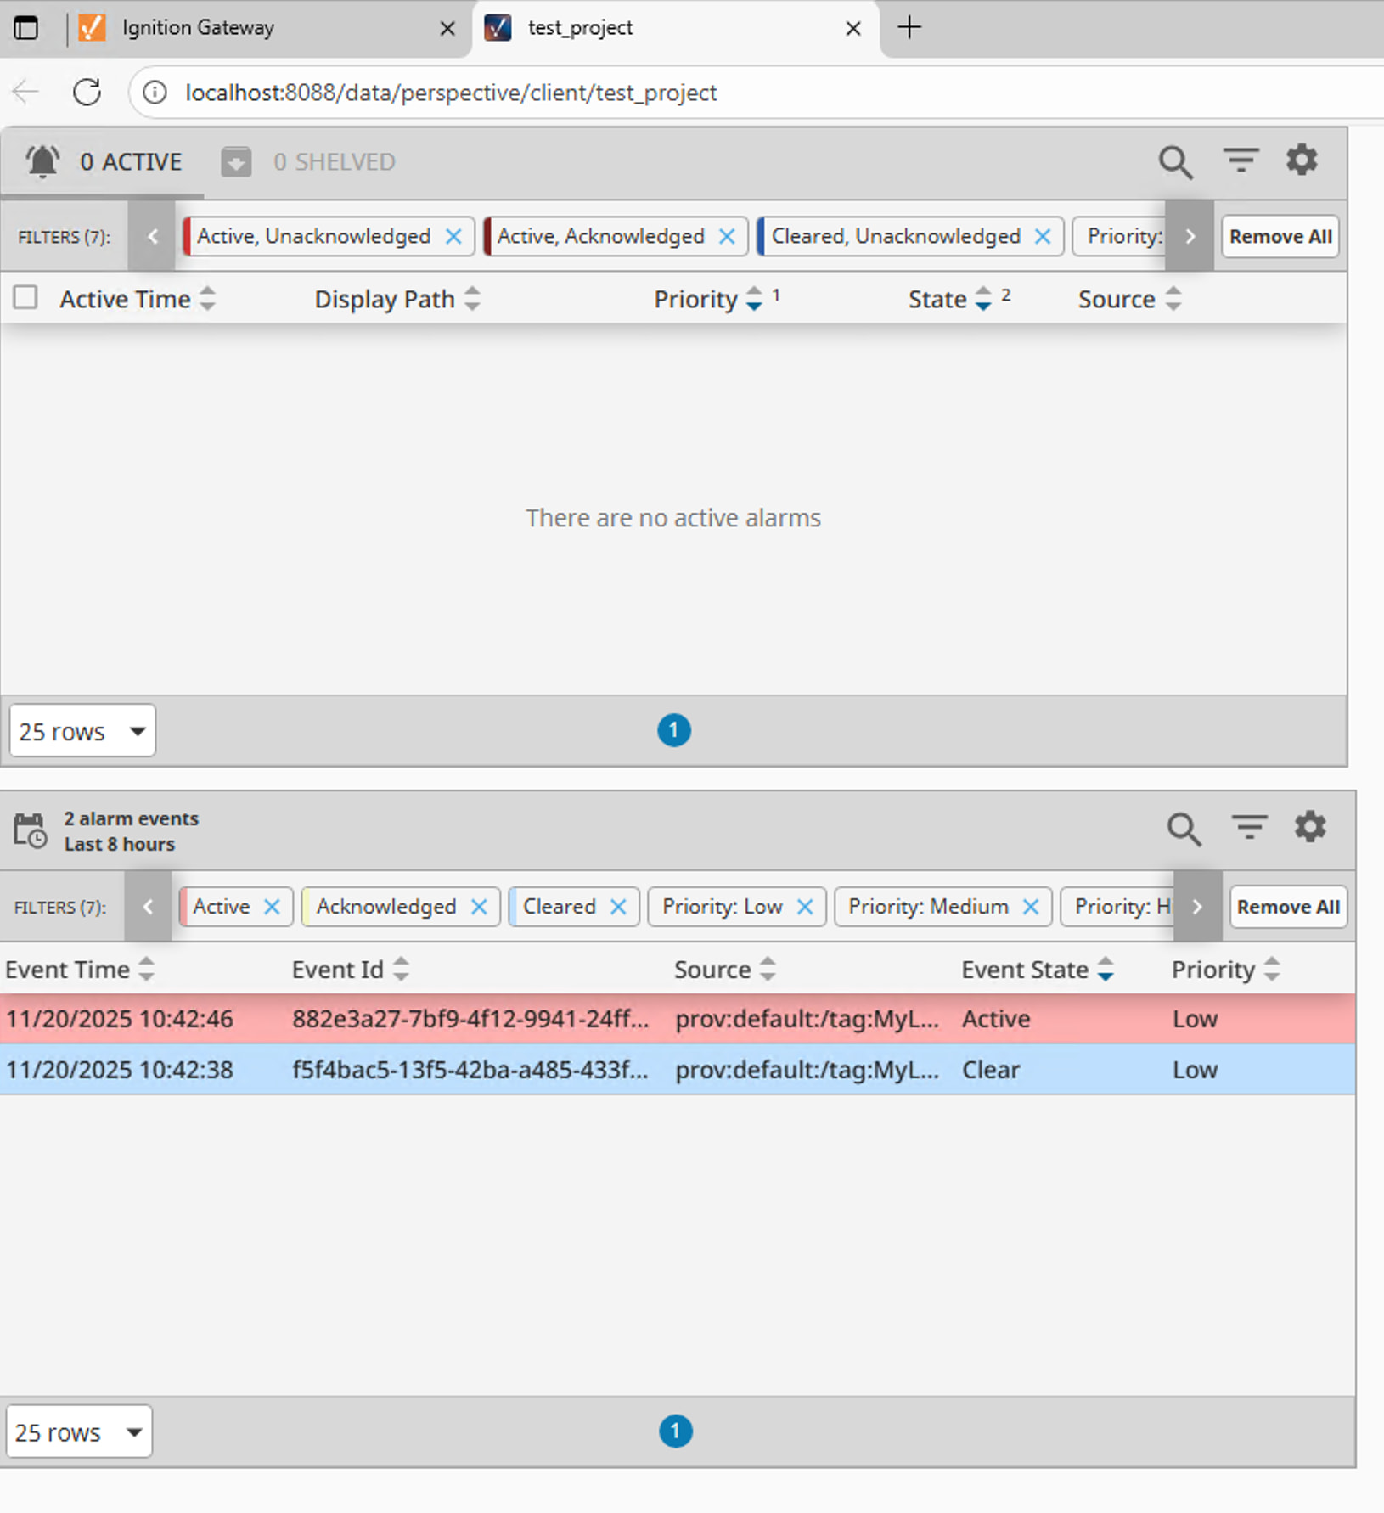
Task: Open filter options in the alarm journal table
Action: click(x=1249, y=826)
